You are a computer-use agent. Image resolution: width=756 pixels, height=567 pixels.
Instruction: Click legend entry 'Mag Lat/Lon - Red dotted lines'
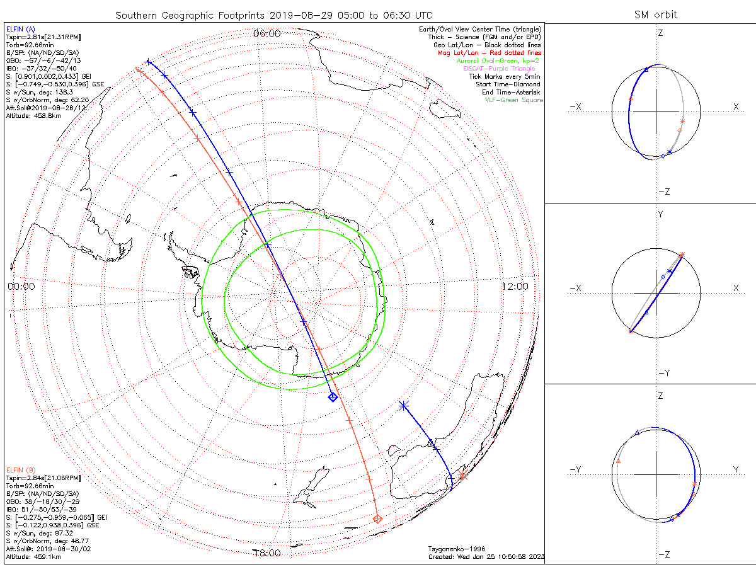[490, 53]
